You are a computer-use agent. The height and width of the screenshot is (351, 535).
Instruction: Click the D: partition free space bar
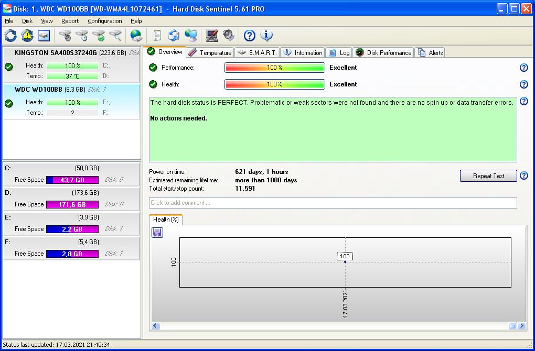(x=72, y=204)
